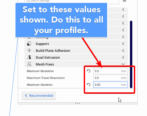Screen dimensions: 147x116
Task: Click the Maximum Resolution value field
Action: 111,71
